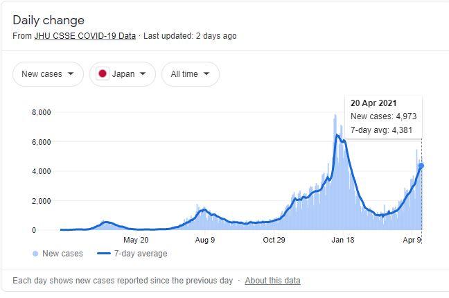Click the All time dropdown arrow
The image size is (449, 298).
coord(207,74)
